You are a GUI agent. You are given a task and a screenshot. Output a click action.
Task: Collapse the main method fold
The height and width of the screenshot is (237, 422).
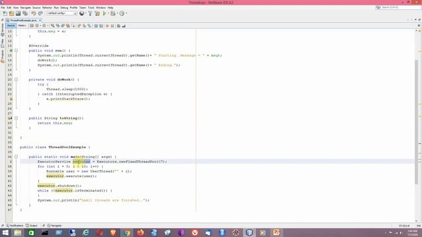(16, 157)
